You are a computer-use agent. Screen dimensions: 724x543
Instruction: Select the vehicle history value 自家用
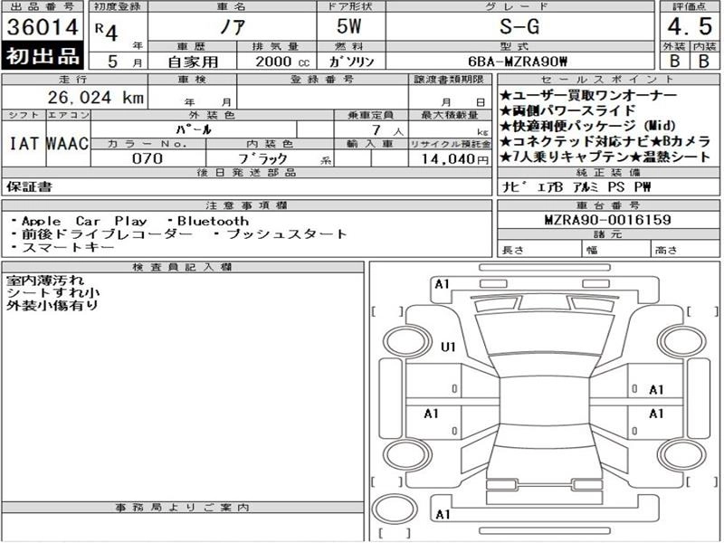click(193, 62)
